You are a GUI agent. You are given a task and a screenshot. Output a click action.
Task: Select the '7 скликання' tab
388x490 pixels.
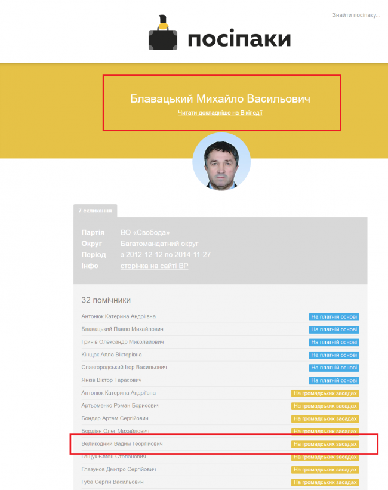[x=95, y=211]
